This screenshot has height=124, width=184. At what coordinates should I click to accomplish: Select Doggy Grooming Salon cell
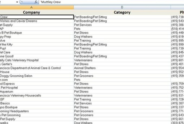click(x=37, y=76)
